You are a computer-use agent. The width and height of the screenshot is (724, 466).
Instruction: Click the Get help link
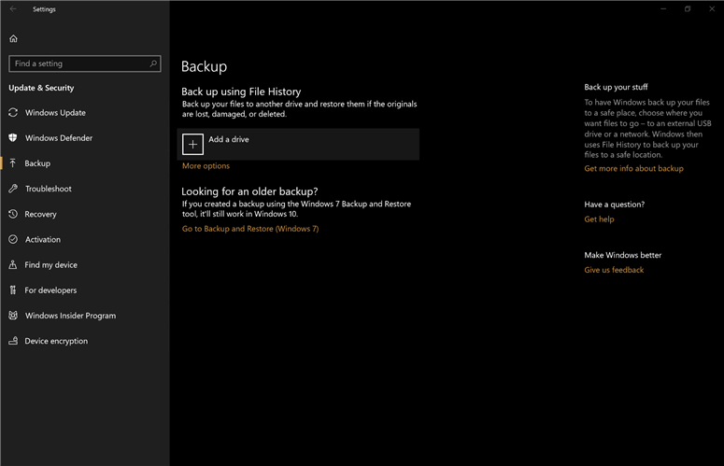(x=600, y=219)
